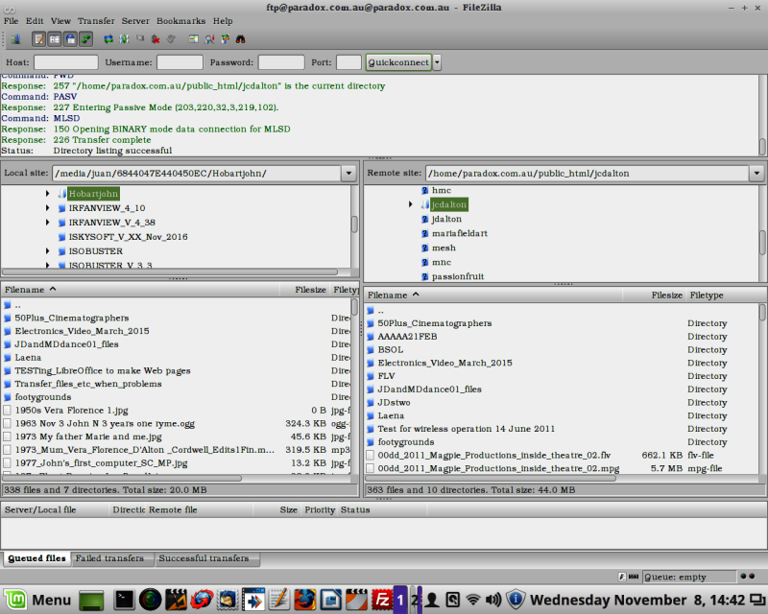Select ISKYSOFT_V_XX_Nov_2016 in the local tree
The height and width of the screenshot is (614, 768).
click(128, 237)
